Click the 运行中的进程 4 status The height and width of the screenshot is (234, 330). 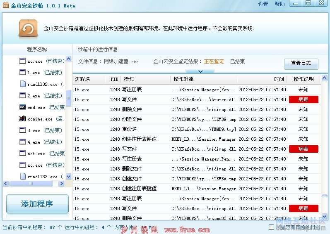88,227
